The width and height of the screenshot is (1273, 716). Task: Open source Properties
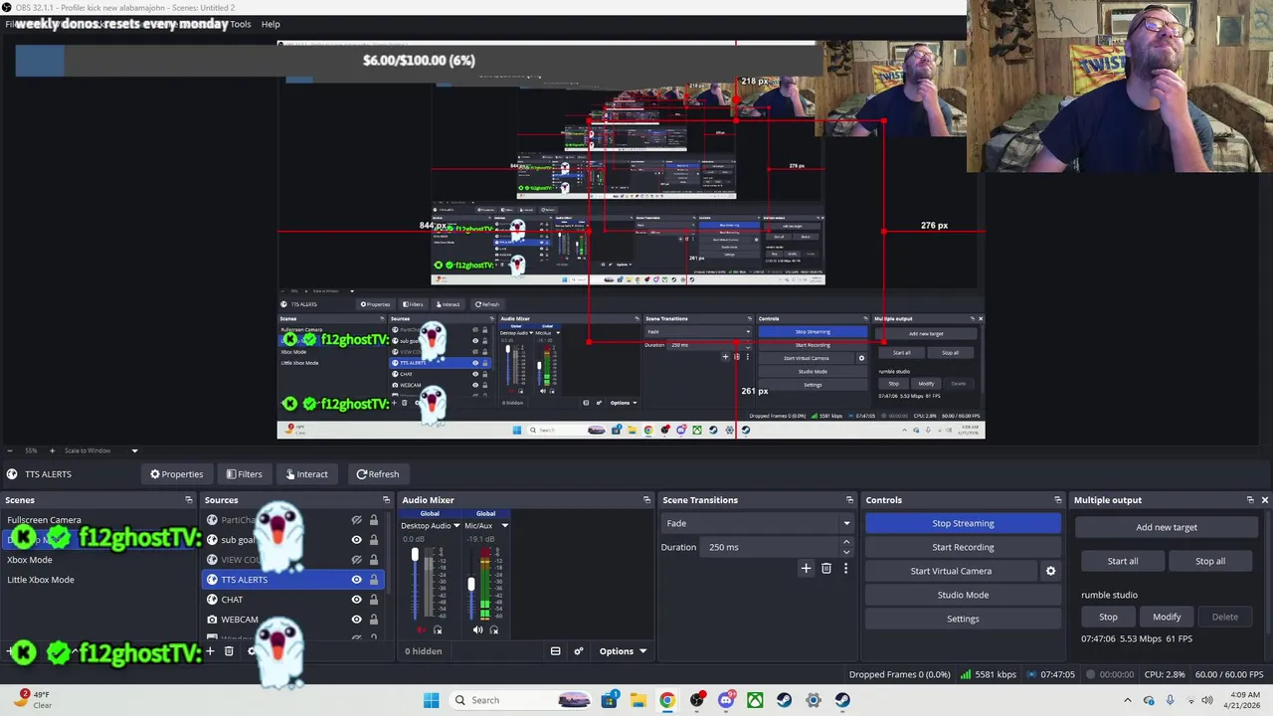tap(176, 474)
